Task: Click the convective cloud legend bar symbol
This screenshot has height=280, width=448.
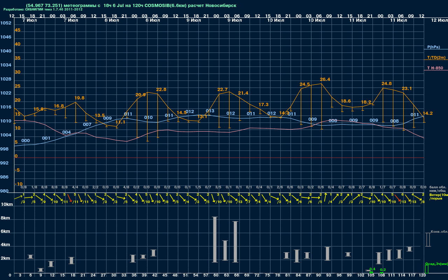Action: 427,239
